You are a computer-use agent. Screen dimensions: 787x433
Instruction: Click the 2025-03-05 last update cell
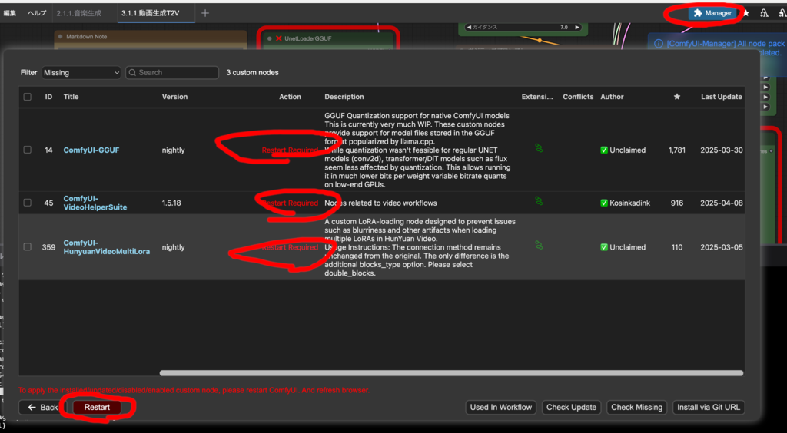click(721, 247)
